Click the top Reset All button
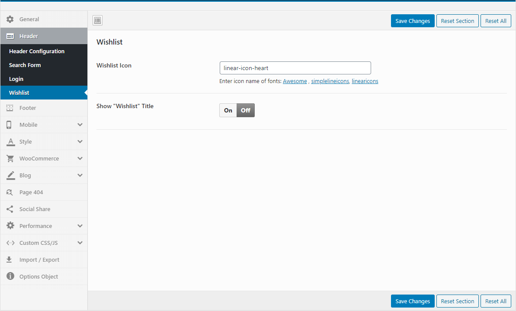This screenshot has width=516, height=311. 496,21
